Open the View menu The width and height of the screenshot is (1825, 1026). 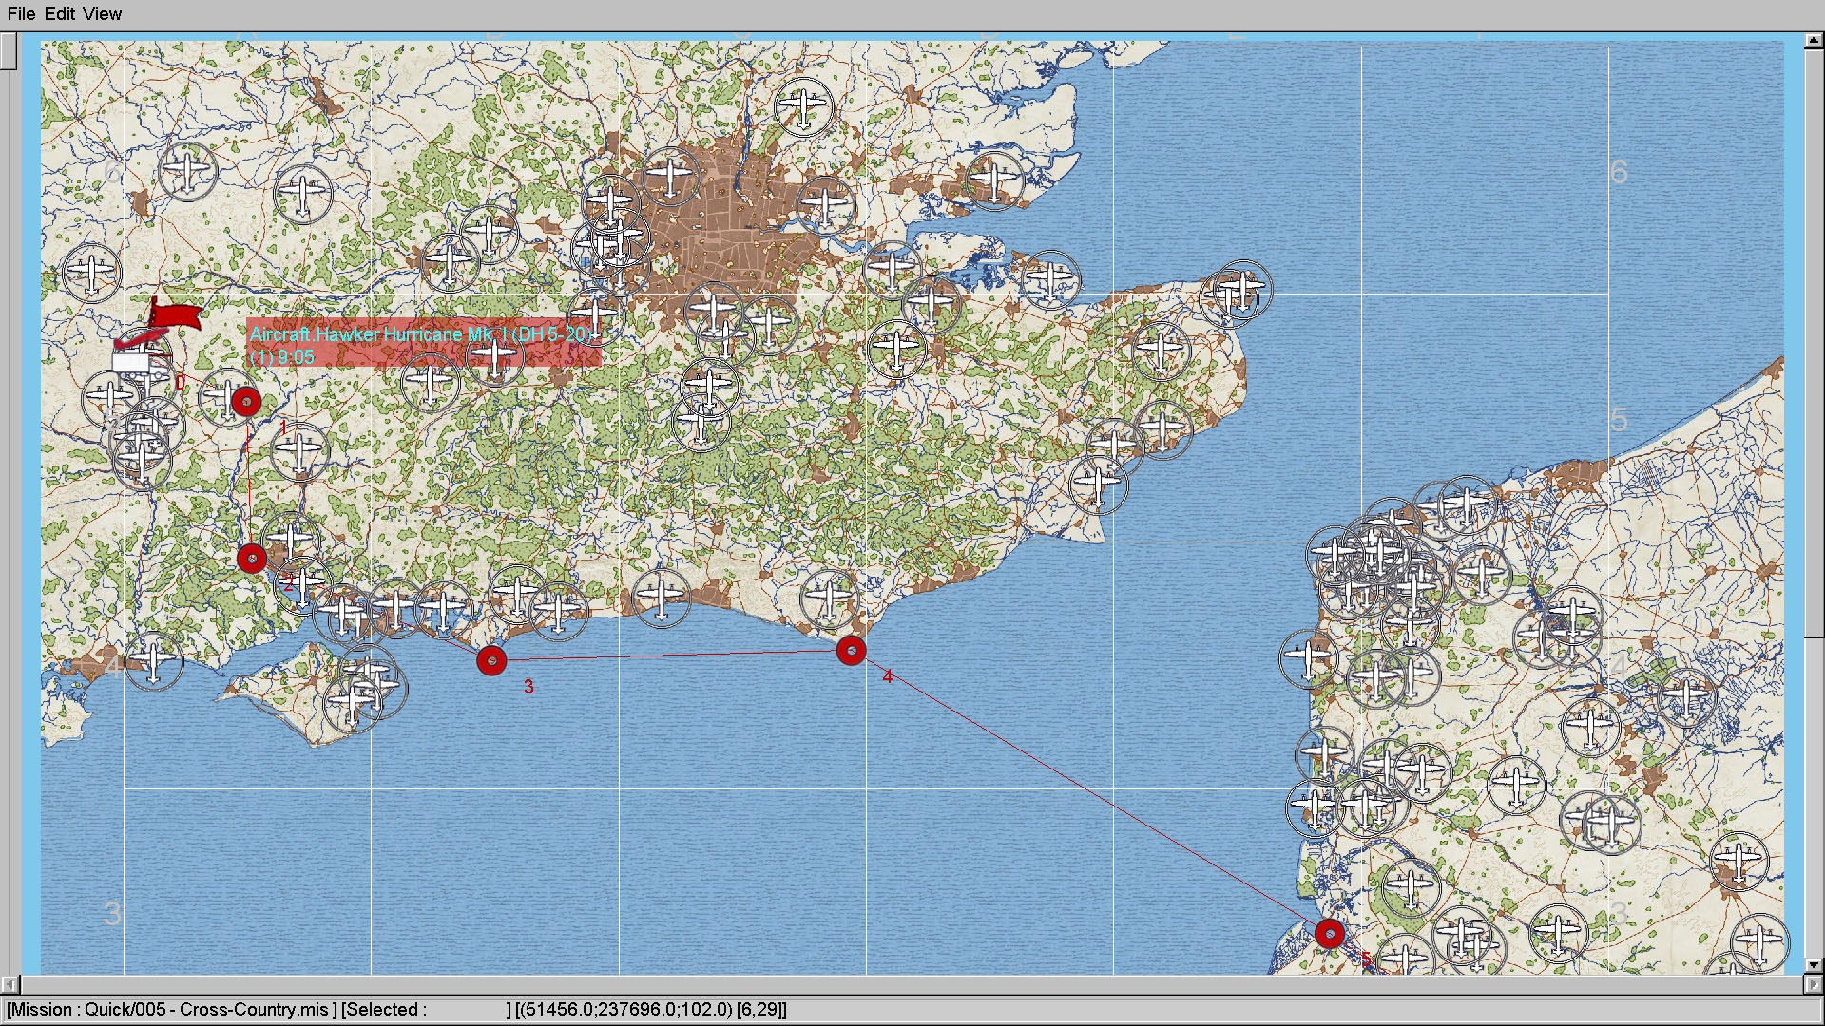click(102, 14)
